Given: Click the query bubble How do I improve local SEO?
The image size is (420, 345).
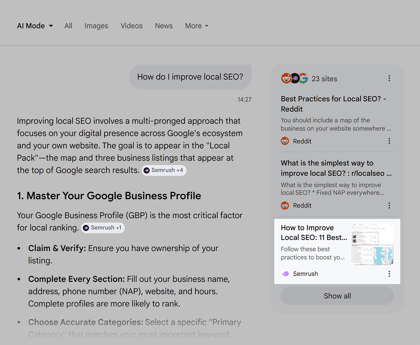Looking at the screenshot, I should click(x=190, y=77).
